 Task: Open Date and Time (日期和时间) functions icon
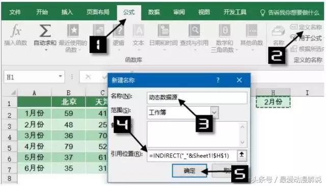point(164,30)
